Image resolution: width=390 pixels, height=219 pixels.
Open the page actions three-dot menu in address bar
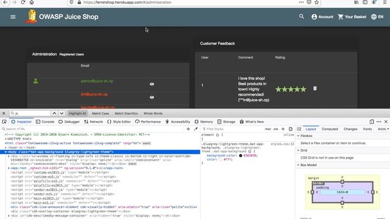coord(301,2)
